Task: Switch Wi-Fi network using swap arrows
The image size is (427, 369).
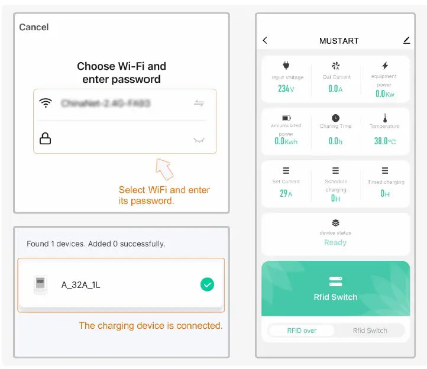Action: 199,103
